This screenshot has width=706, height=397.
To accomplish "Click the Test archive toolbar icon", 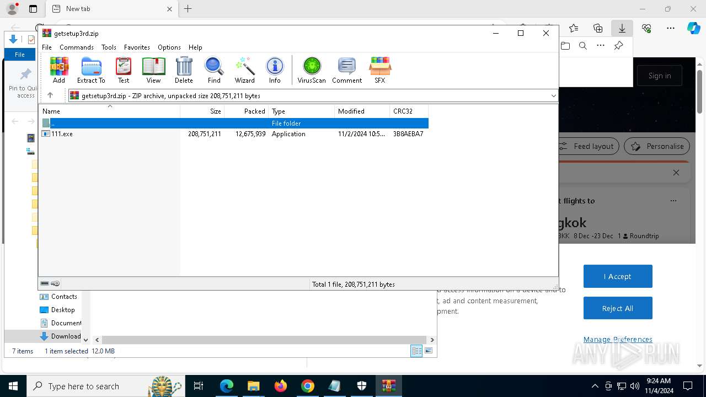I will (x=124, y=70).
